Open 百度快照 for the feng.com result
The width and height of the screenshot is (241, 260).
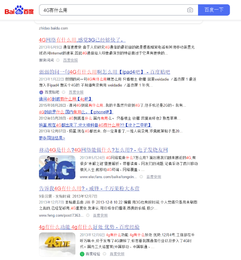pos(100,215)
